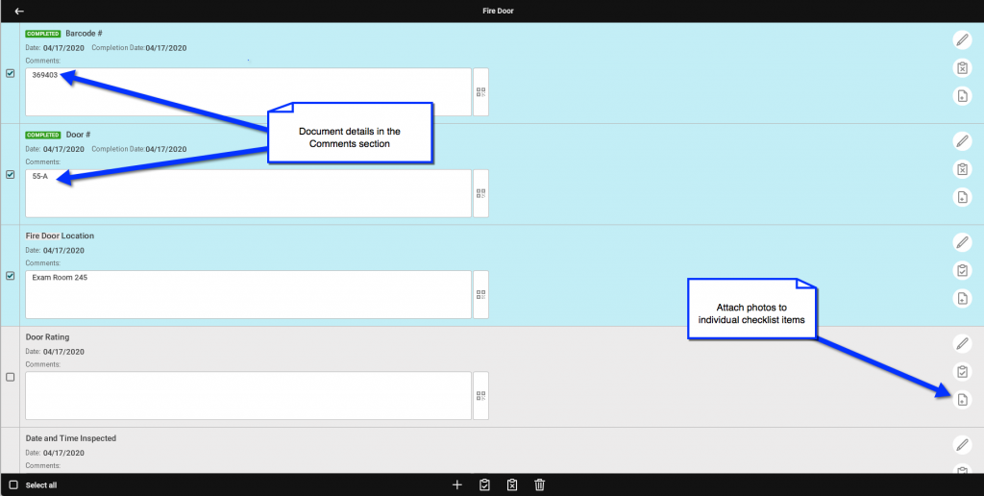Screen dimensions: 984x496
Task: Click the comments field containing 55-A
Action: (248, 193)
